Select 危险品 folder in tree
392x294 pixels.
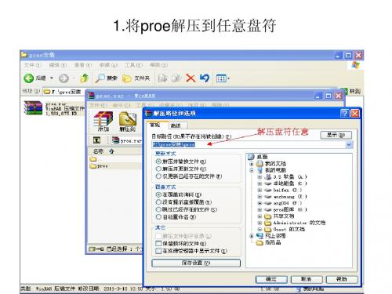[x=269, y=242]
